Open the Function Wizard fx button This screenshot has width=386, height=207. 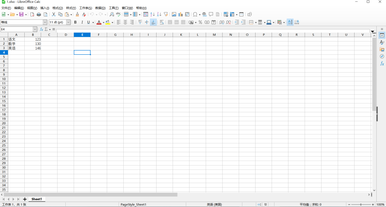[x=41, y=29]
